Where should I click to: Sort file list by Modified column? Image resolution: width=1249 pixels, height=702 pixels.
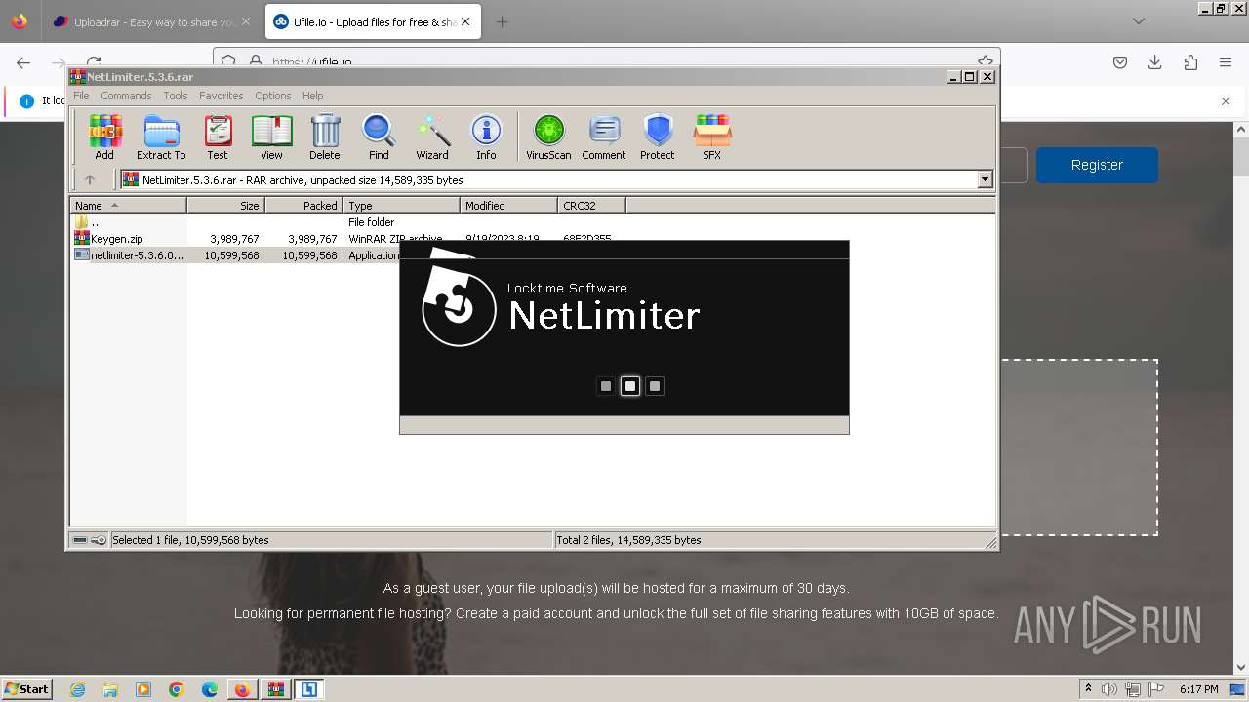coord(509,205)
